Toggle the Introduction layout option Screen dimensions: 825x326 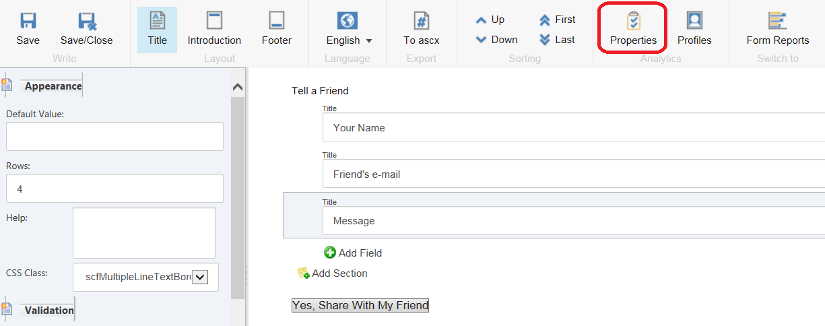click(214, 30)
